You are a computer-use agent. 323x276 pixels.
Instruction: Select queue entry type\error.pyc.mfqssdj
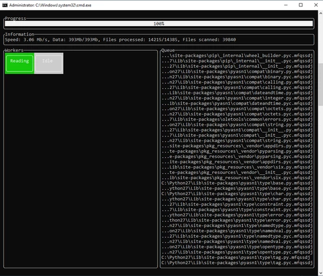click(237, 220)
